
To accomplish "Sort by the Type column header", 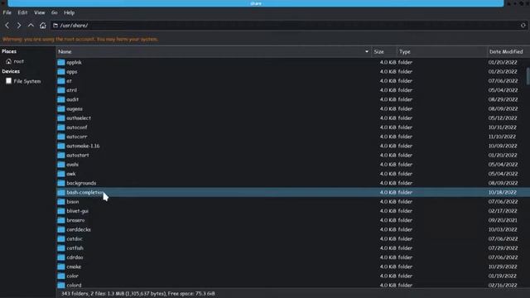I will pos(441,51).
